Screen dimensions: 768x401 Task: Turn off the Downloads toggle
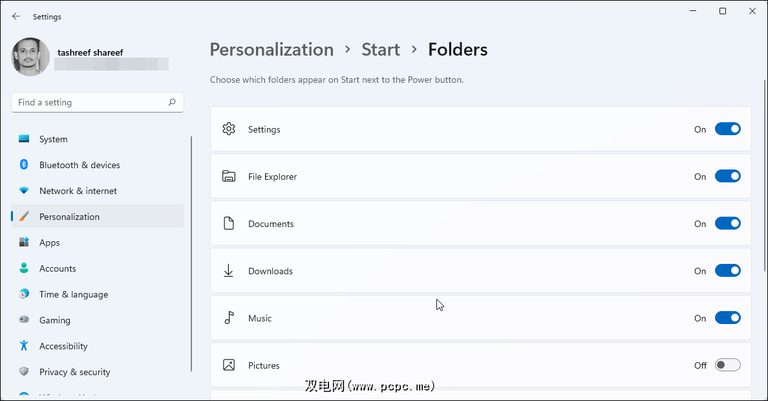click(727, 271)
